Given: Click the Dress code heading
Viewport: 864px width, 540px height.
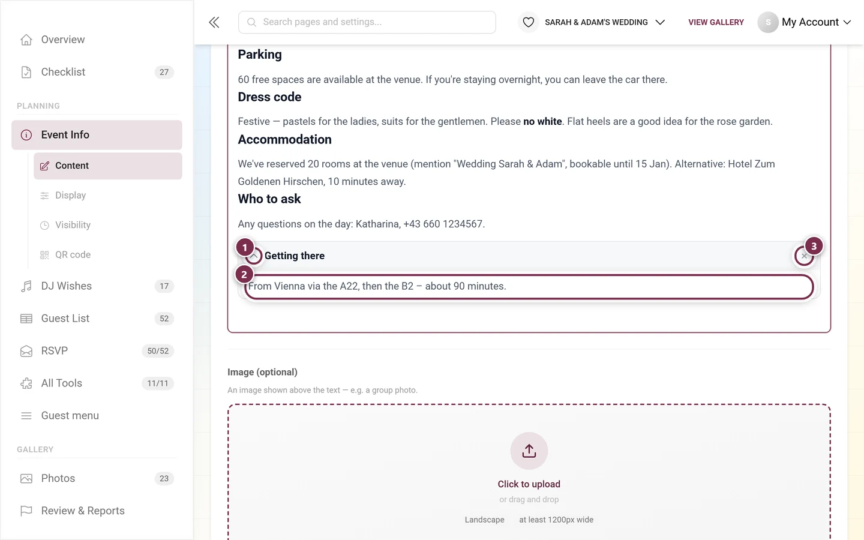Looking at the screenshot, I should click(x=269, y=97).
